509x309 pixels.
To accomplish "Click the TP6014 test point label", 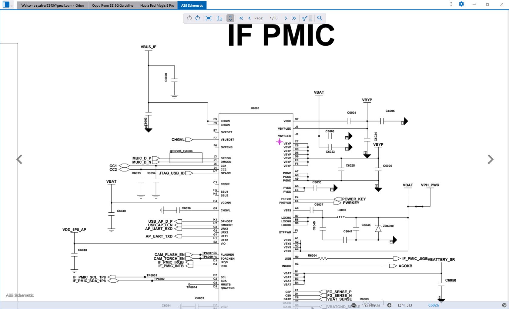I will point(192,287).
